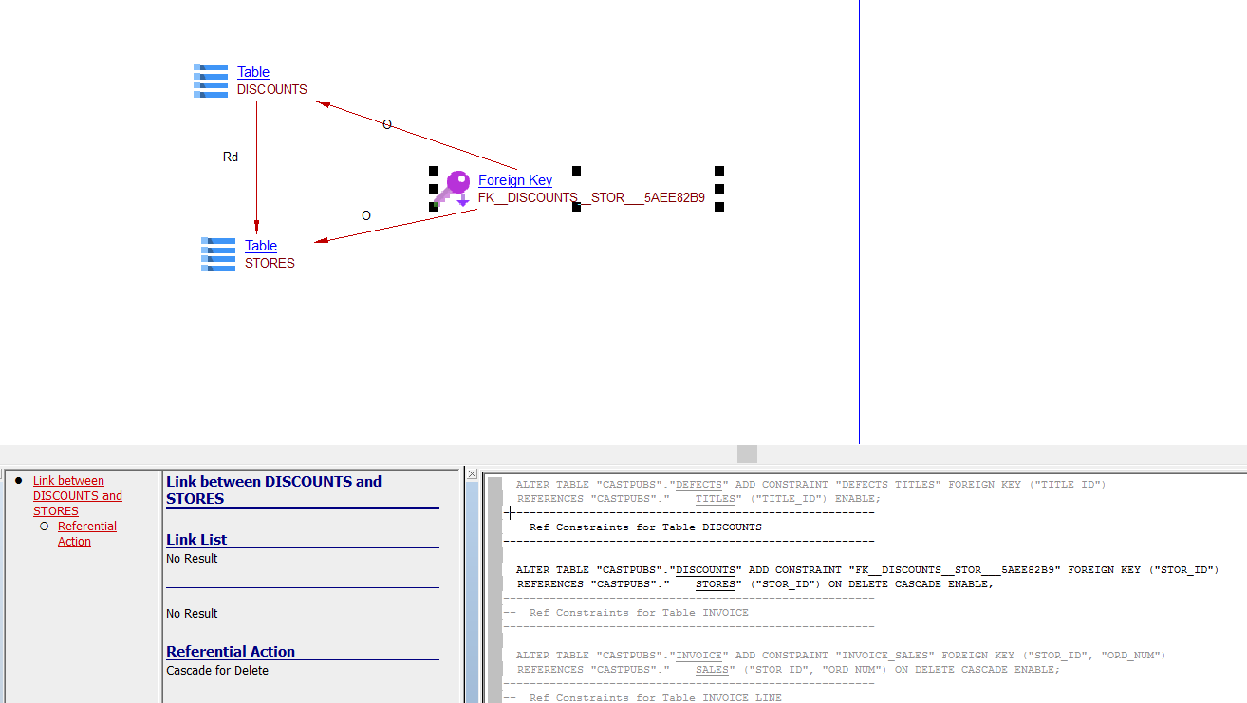This screenshot has width=1247, height=703.
Task: Click the gray splitter handle between panes
Action: coord(747,454)
